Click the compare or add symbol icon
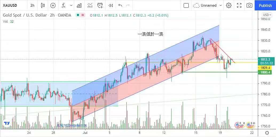276x137 pixels. [x=53, y=5]
